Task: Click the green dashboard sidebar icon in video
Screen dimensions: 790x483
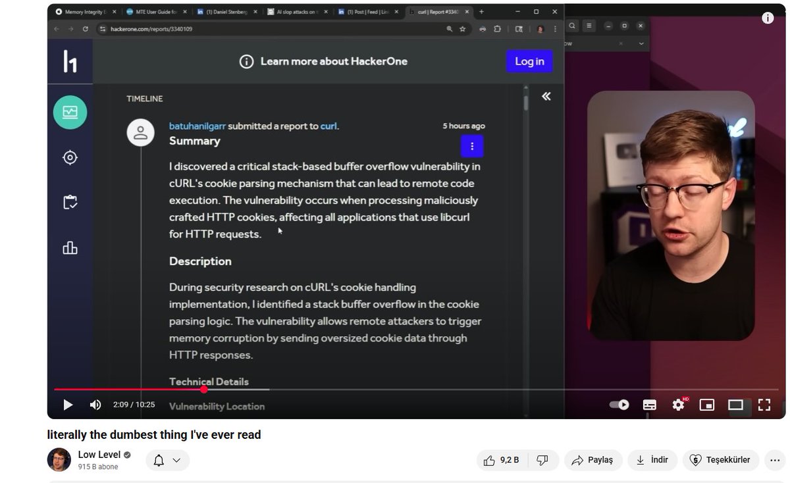Action: pyautogui.click(x=70, y=112)
